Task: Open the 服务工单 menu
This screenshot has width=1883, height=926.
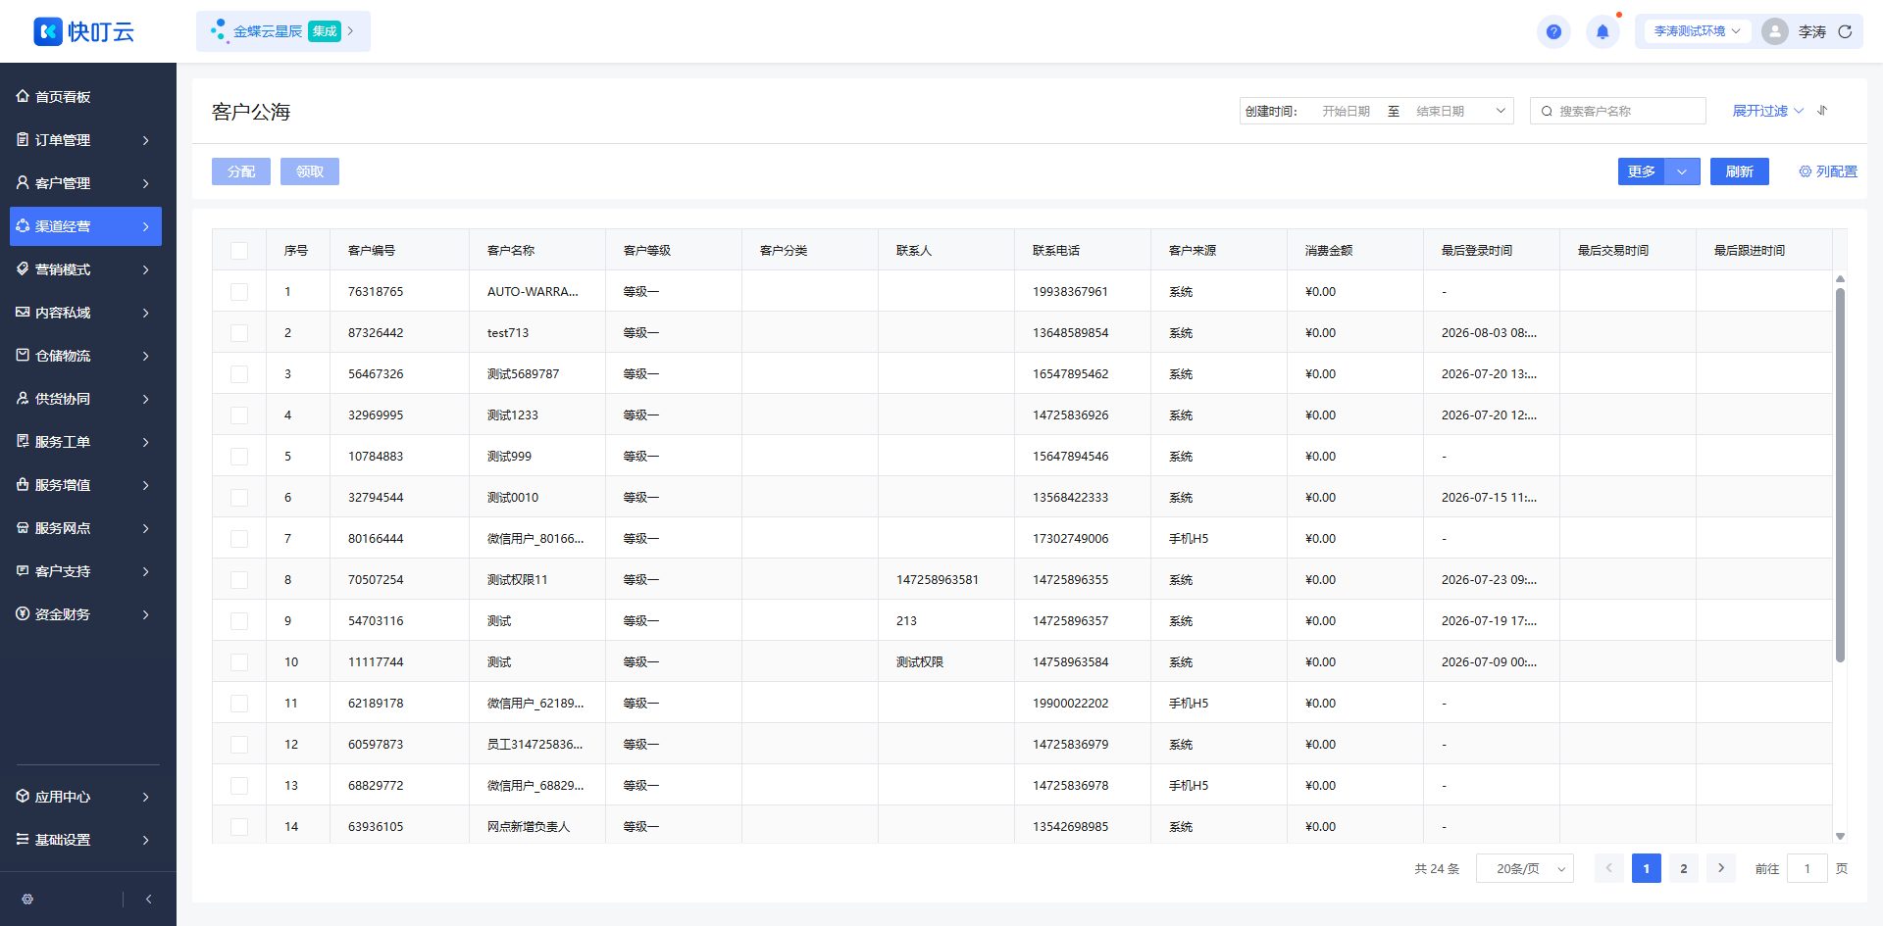Action: (85, 442)
